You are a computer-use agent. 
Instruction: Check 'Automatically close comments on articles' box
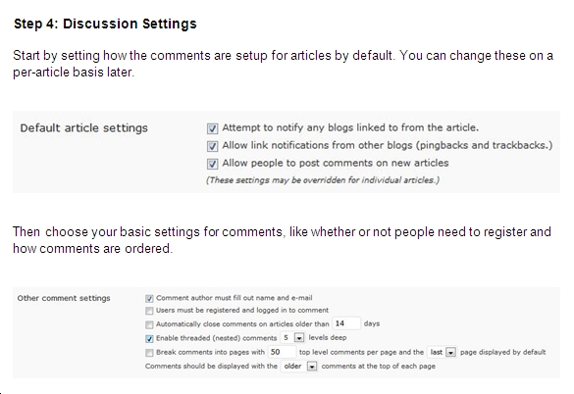(x=149, y=324)
